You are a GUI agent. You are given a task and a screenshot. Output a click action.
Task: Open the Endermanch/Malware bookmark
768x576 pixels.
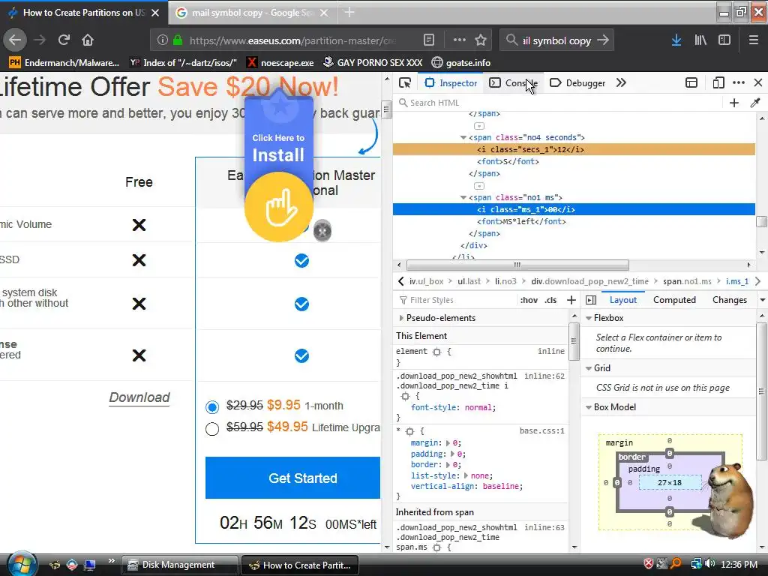(x=64, y=63)
